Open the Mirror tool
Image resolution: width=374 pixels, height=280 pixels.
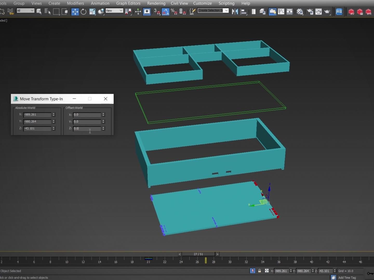[x=235, y=12]
